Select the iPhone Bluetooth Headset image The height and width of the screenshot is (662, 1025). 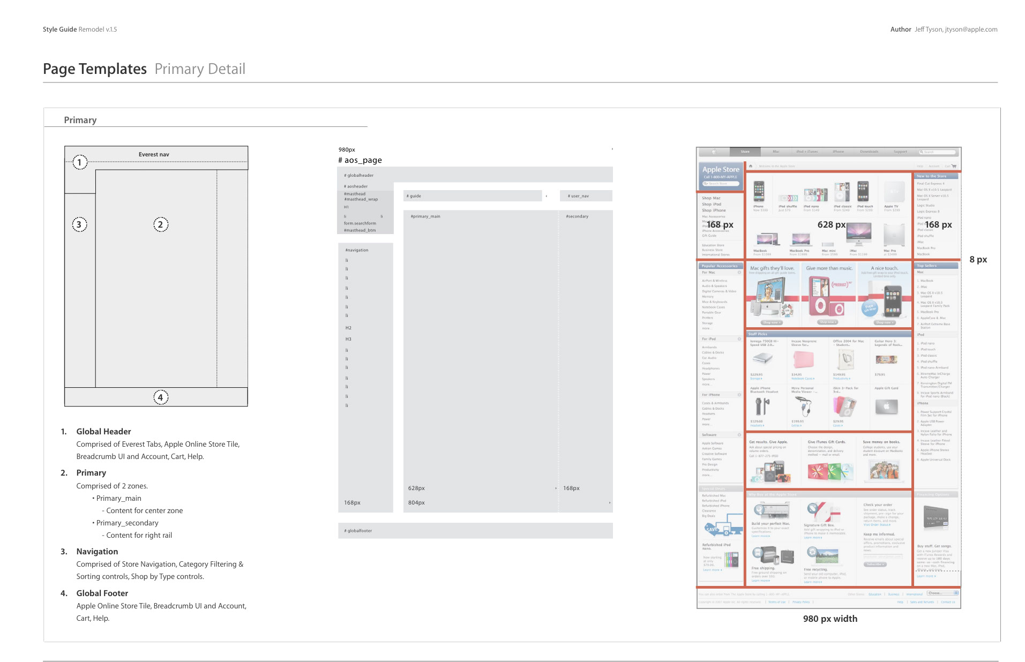point(762,407)
